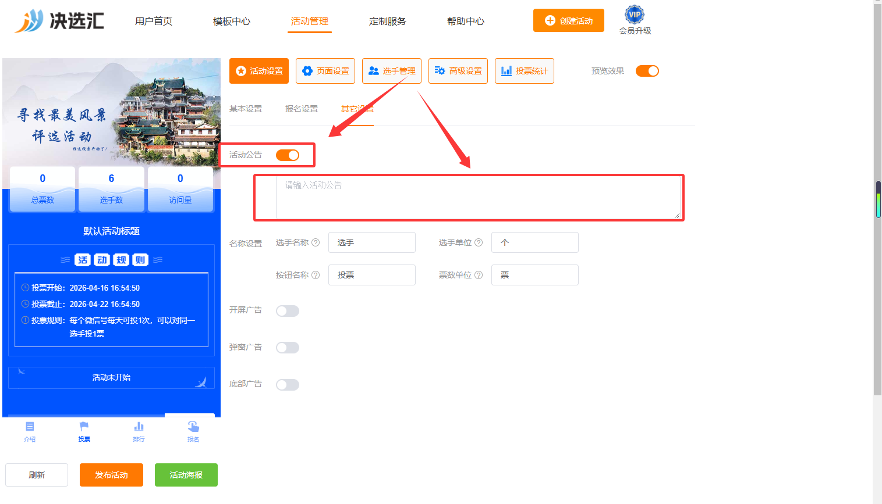Open 模板中心 in the top navigation
Image resolution: width=882 pixels, height=504 pixels.
[232, 21]
